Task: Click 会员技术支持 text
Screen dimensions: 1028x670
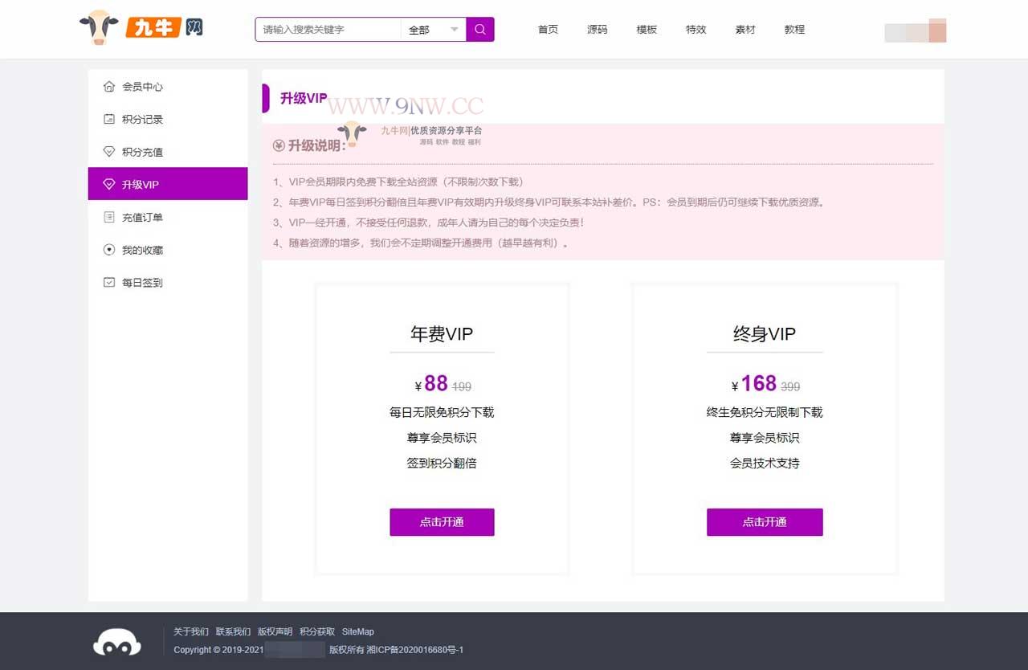Action: pos(765,463)
